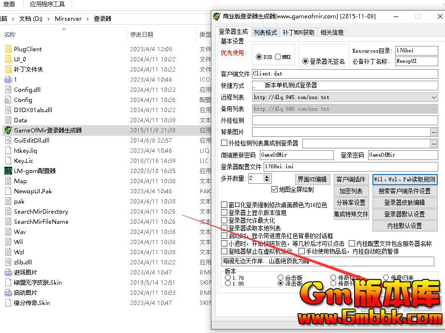Click the GameOfMir登录器生成器 file icon
The height and width of the screenshot is (333, 445).
[x=8, y=130]
